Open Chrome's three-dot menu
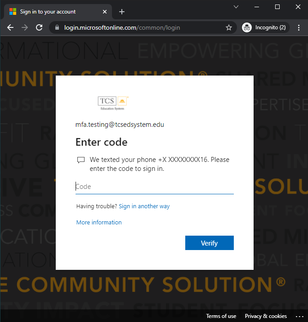Viewport: 308px width, 322px height. 299,27
